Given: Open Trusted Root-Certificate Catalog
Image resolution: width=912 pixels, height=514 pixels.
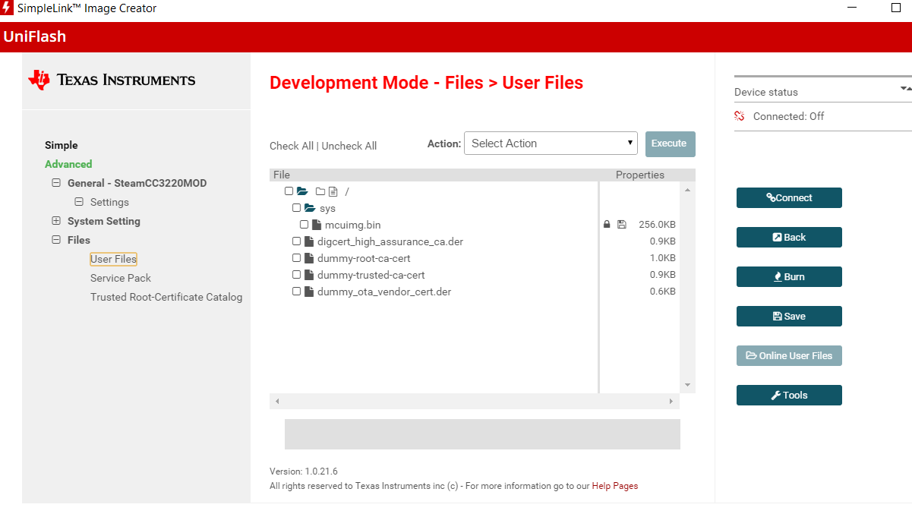Looking at the screenshot, I should [166, 297].
